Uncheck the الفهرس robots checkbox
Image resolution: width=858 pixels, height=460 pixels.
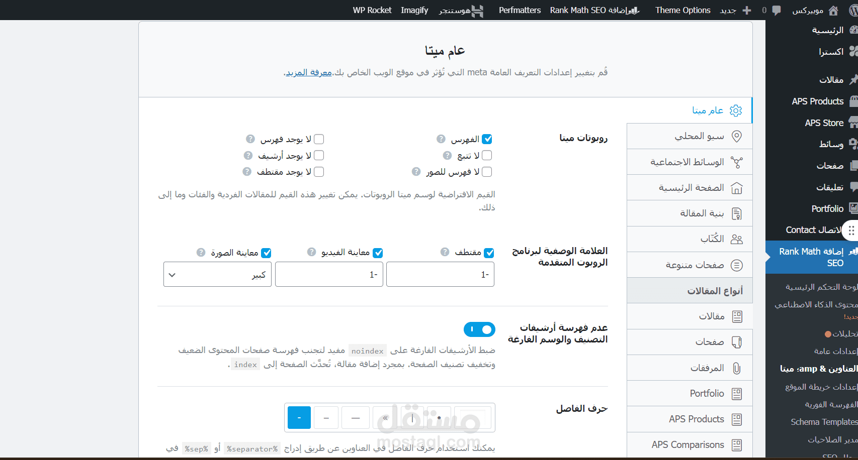(487, 139)
